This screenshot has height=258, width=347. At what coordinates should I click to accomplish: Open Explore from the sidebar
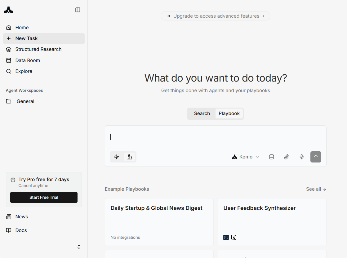pyautogui.click(x=24, y=71)
